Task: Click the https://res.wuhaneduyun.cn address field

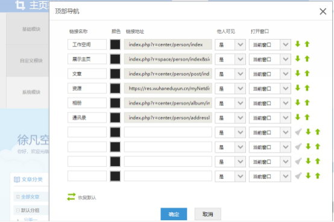Action: (168, 88)
